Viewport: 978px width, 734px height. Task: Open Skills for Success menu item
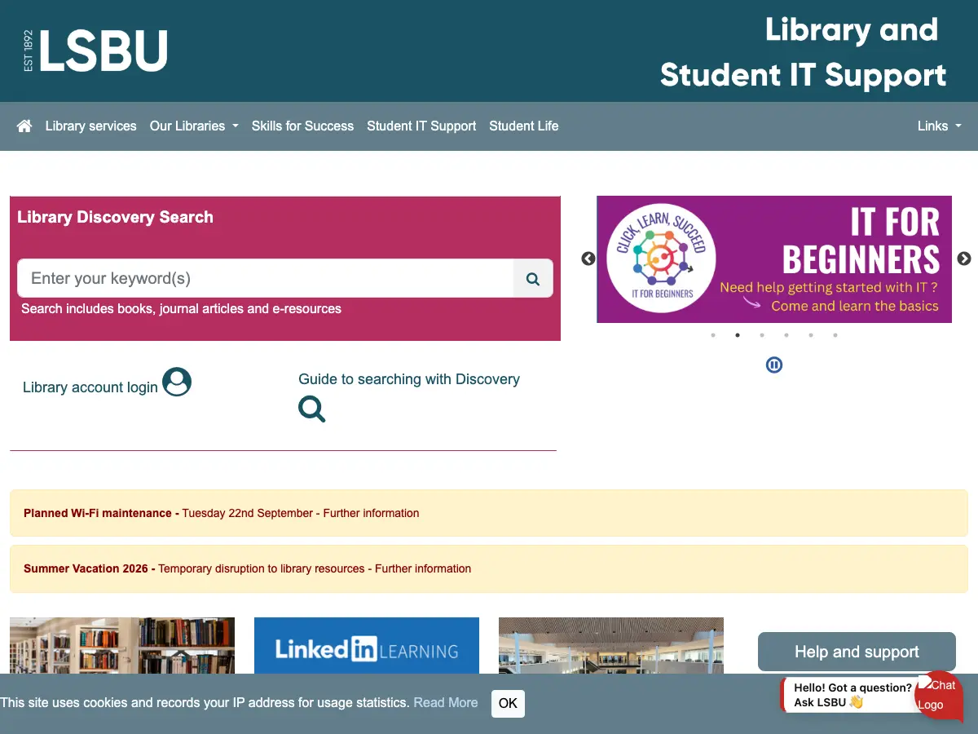pyautogui.click(x=302, y=126)
